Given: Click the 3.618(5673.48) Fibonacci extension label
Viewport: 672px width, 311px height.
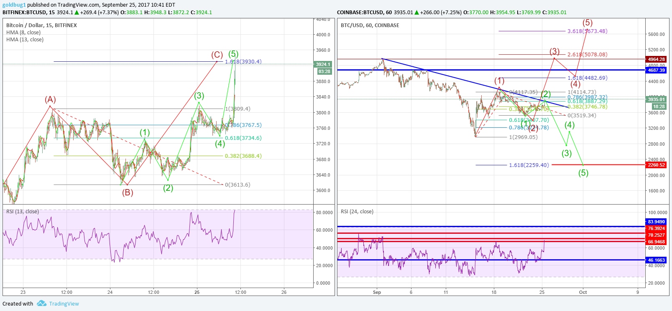Looking at the screenshot, I should pyautogui.click(x=588, y=31).
